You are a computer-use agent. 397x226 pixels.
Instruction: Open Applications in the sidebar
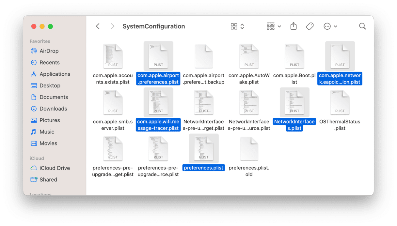(50, 74)
